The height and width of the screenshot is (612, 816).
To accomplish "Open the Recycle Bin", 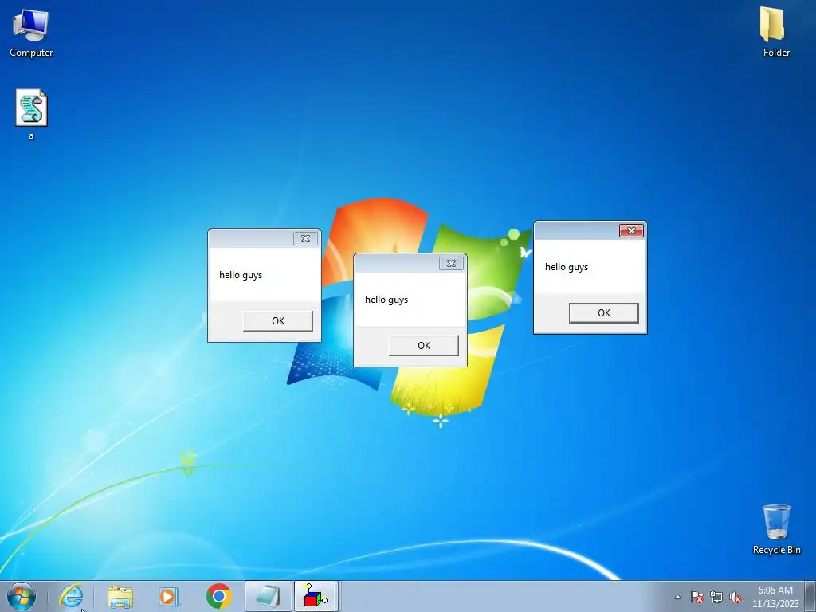I will pyautogui.click(x=776, y=529).
